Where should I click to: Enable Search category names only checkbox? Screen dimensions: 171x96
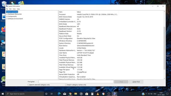tap(66, 85)
